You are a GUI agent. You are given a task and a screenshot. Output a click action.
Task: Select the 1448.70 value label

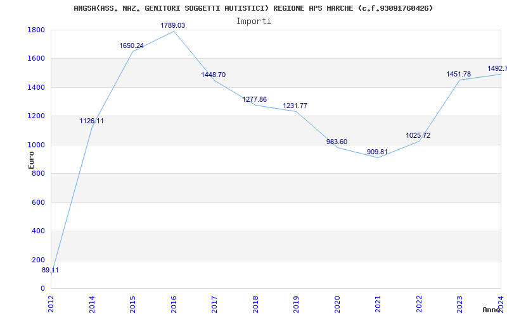tap(214, 75)
